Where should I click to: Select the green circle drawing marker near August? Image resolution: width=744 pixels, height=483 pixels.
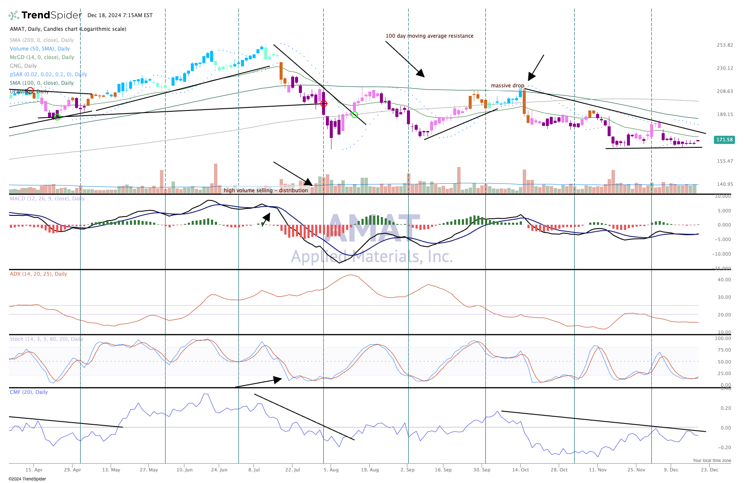click(x=355, y=114)
